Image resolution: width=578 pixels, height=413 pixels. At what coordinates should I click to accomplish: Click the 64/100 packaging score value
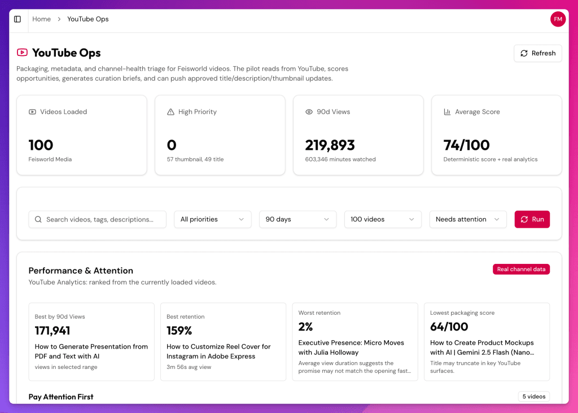[x=449, y=327]
